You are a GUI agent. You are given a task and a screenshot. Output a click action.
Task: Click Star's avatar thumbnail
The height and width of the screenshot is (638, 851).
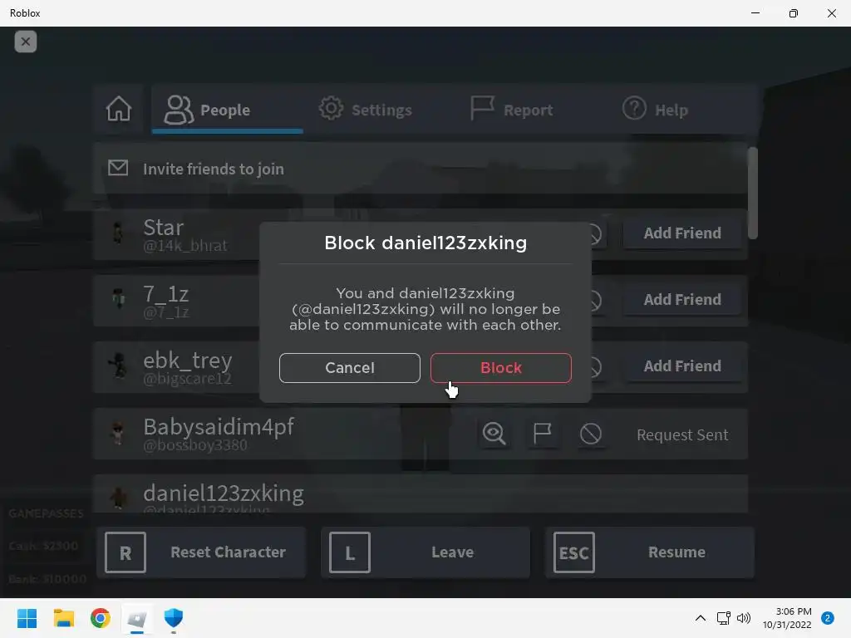click(118, 233)
